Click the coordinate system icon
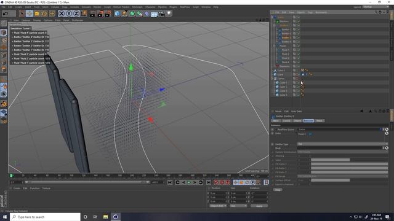394x221 pixels. 84,14
